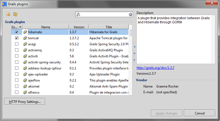
Task: Click the reload plugin list icon
Action: click(x=15, y=14)
